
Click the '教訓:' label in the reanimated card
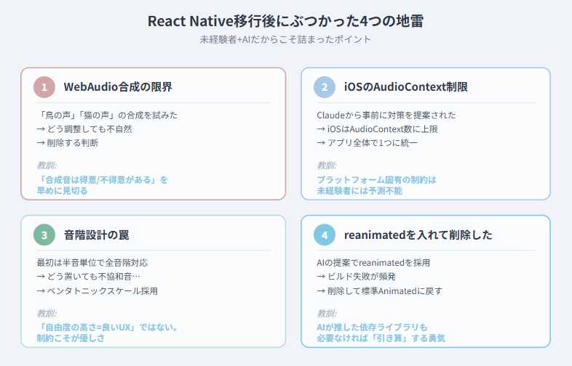(327, 313)
